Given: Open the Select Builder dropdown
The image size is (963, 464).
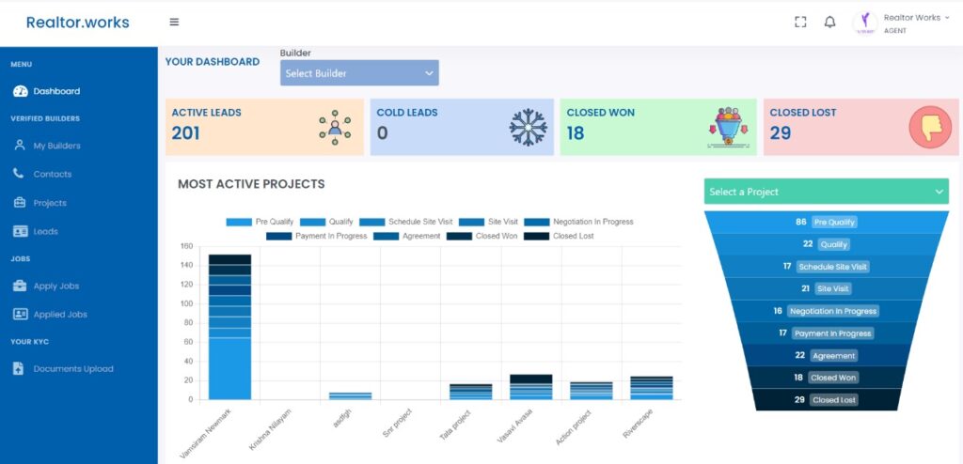Looking at the screenshot, I should (x=359, y=73).
